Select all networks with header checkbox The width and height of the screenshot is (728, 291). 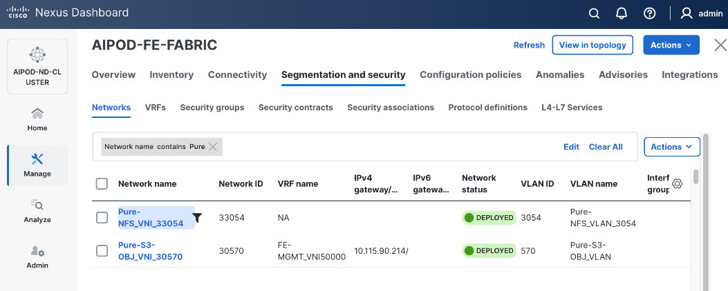[102, 183]
